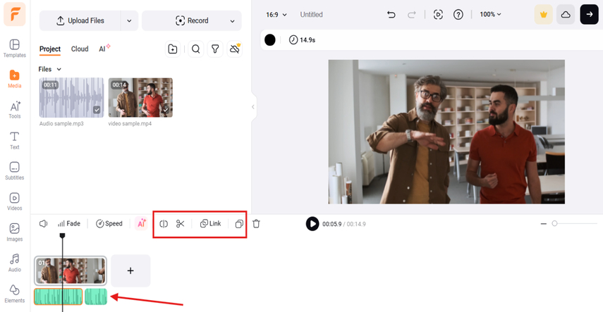Viewport: 603px width, 312px height.
Task: Open AI Tools in sidebar
Action: point(15,110)
